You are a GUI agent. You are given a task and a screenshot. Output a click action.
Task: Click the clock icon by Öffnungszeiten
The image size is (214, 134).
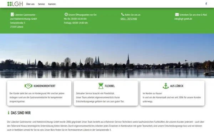click(66, 14)
